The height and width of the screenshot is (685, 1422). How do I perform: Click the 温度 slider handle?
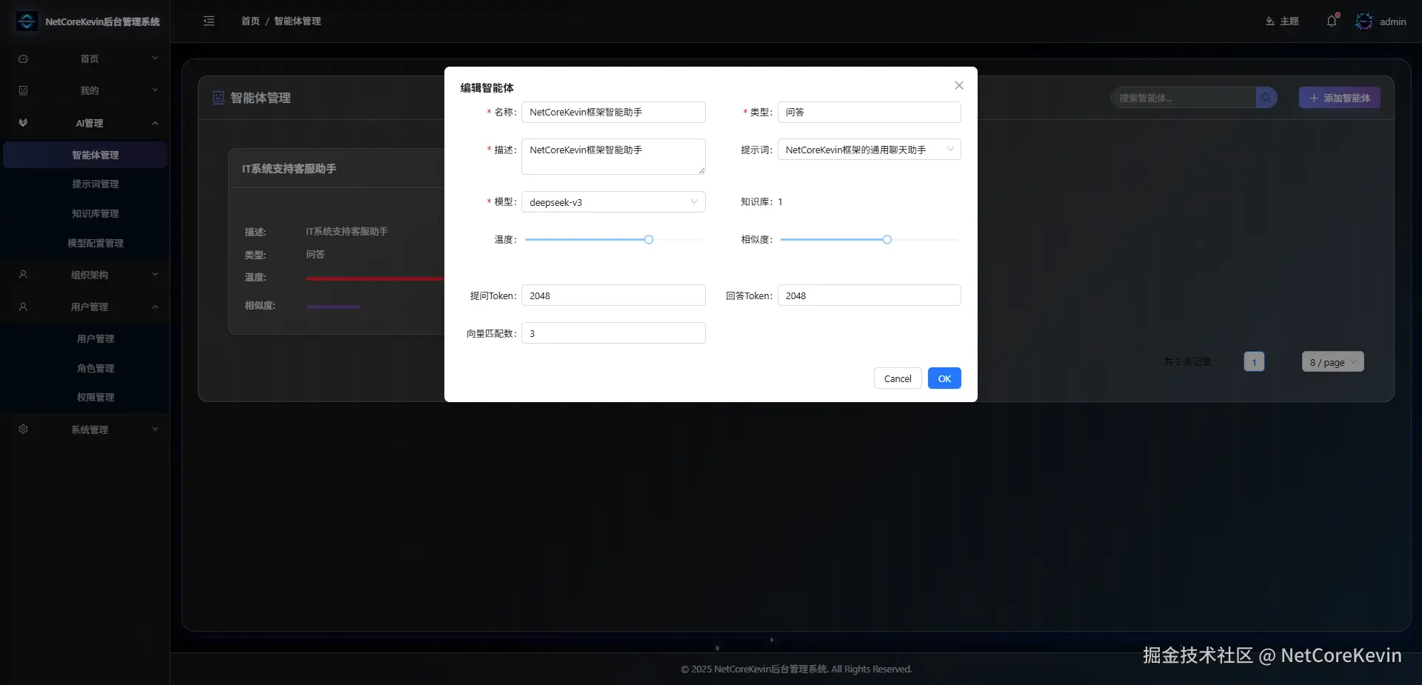click(648, 239)
